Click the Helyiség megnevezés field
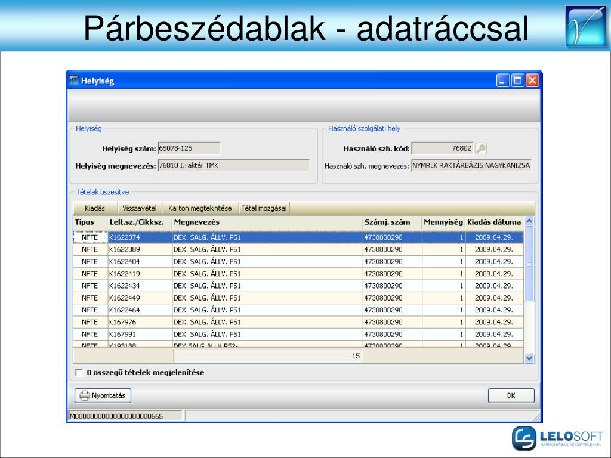This screenshot has height=458, width=611. tap(234, 166)
